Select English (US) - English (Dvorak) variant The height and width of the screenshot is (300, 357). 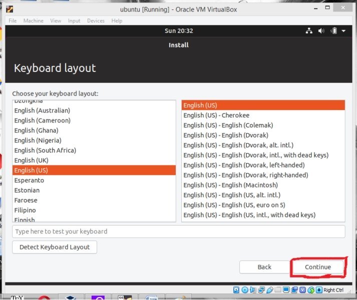(x=263, y=135)
